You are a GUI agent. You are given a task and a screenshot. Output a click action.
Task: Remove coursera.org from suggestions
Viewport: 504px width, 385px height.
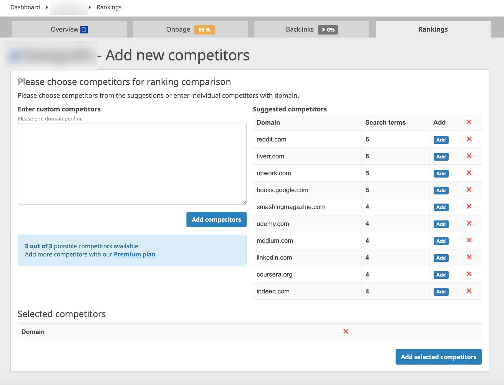469,274
